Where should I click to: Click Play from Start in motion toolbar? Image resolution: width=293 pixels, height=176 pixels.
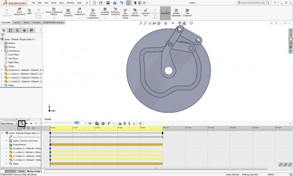(27, 123)
